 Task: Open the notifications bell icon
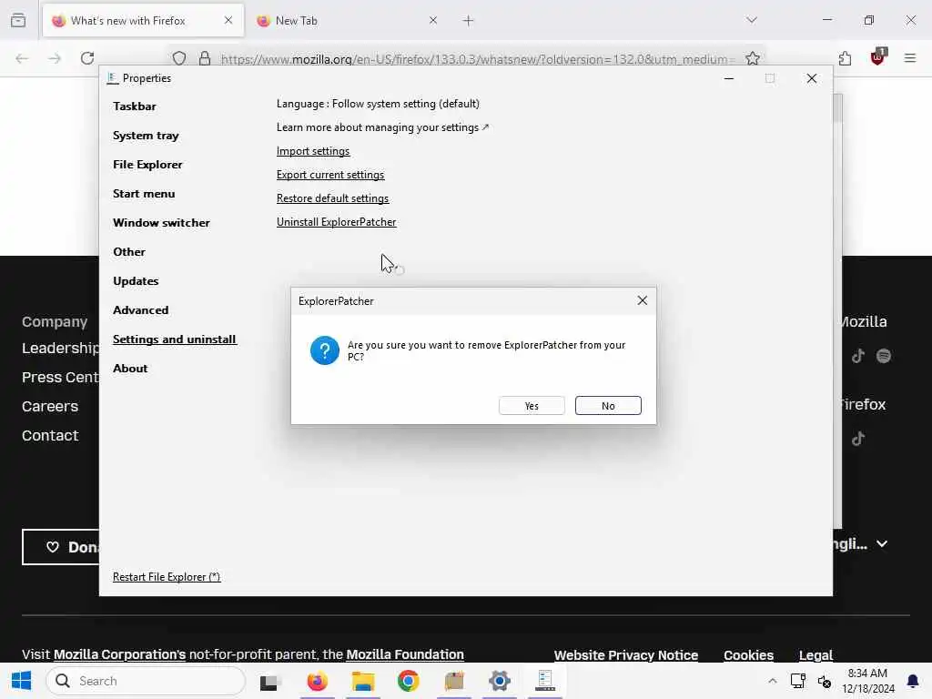click(x=912, y=681)
